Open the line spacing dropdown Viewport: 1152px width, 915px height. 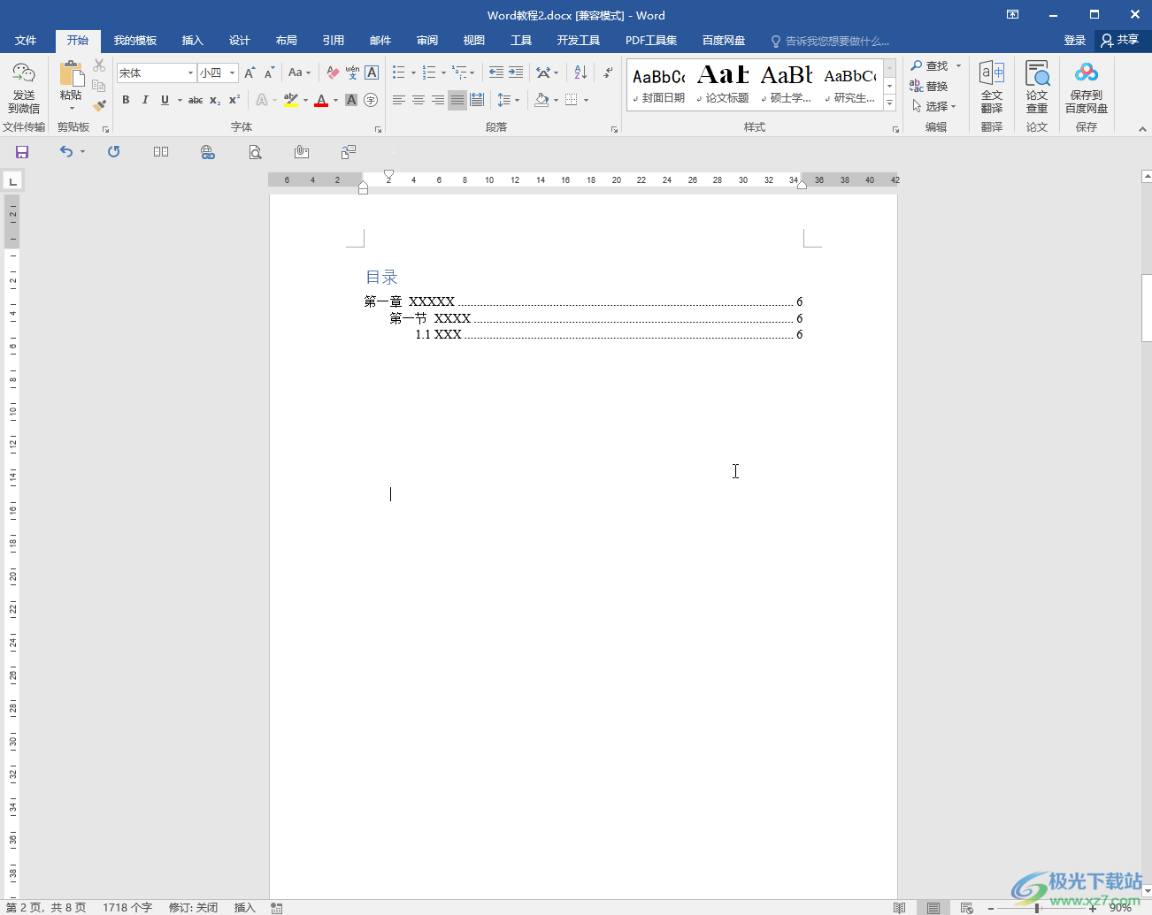coord(508,100)
